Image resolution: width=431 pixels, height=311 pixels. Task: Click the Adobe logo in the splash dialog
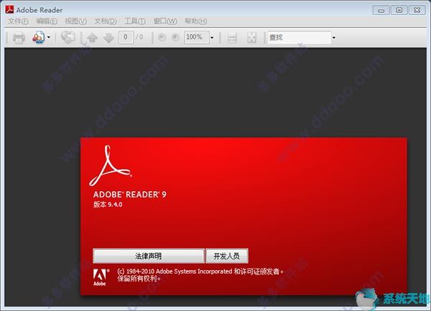pyautogui.click(x=100, y=277)
